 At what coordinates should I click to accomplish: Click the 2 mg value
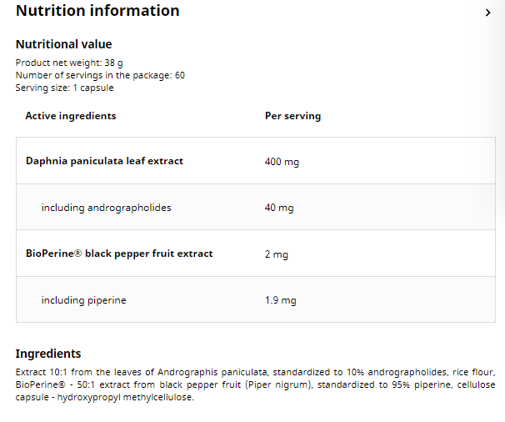coord(277,254)
